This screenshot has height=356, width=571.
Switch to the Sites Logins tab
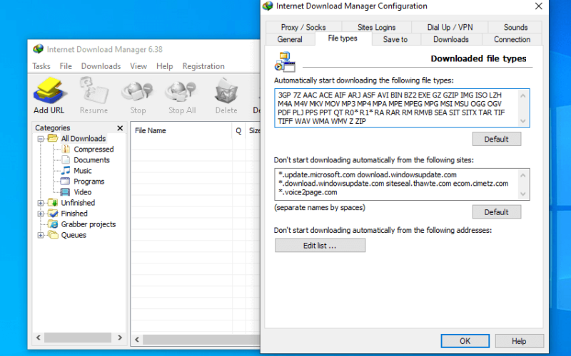pyautogui.click(x=377, y=27)
